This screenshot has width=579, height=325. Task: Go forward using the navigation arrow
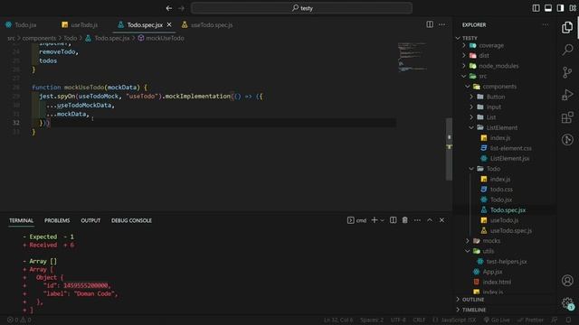[181, 8]
